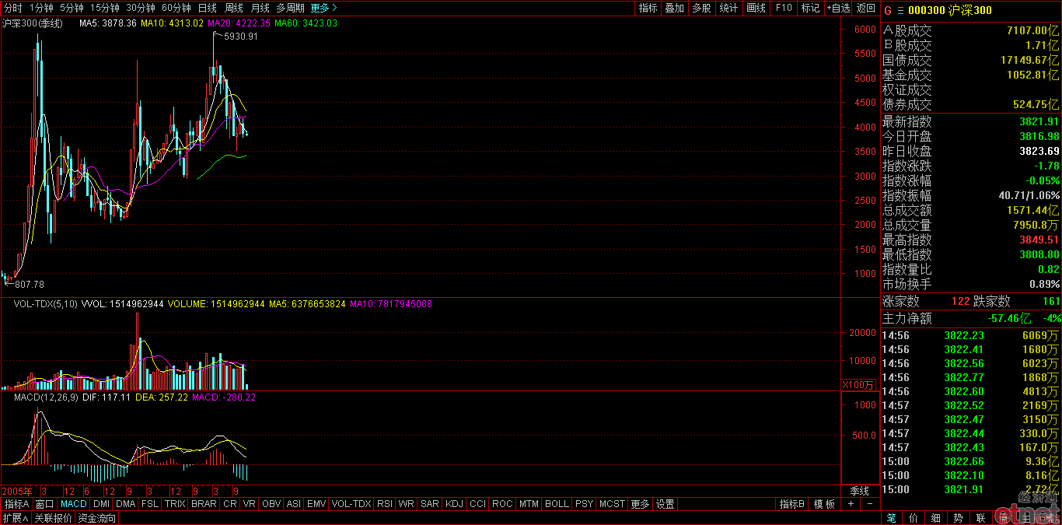Click the 返回 back button

(865, 8)
